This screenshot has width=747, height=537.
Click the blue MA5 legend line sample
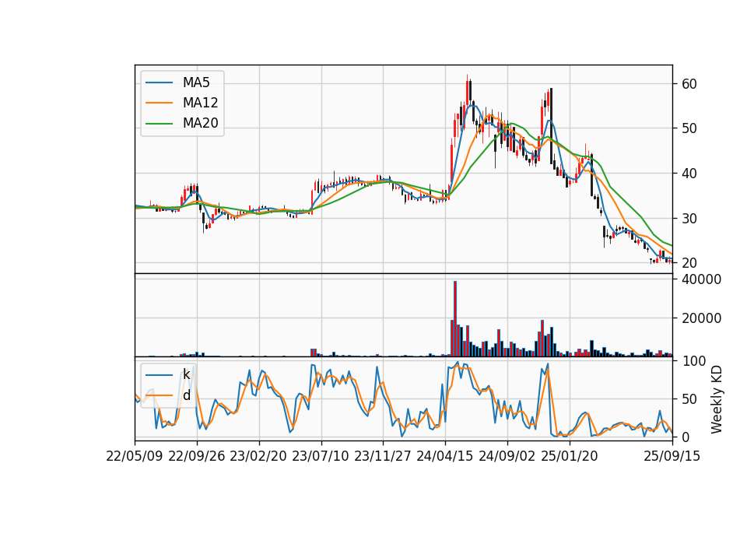click(159, 82)
